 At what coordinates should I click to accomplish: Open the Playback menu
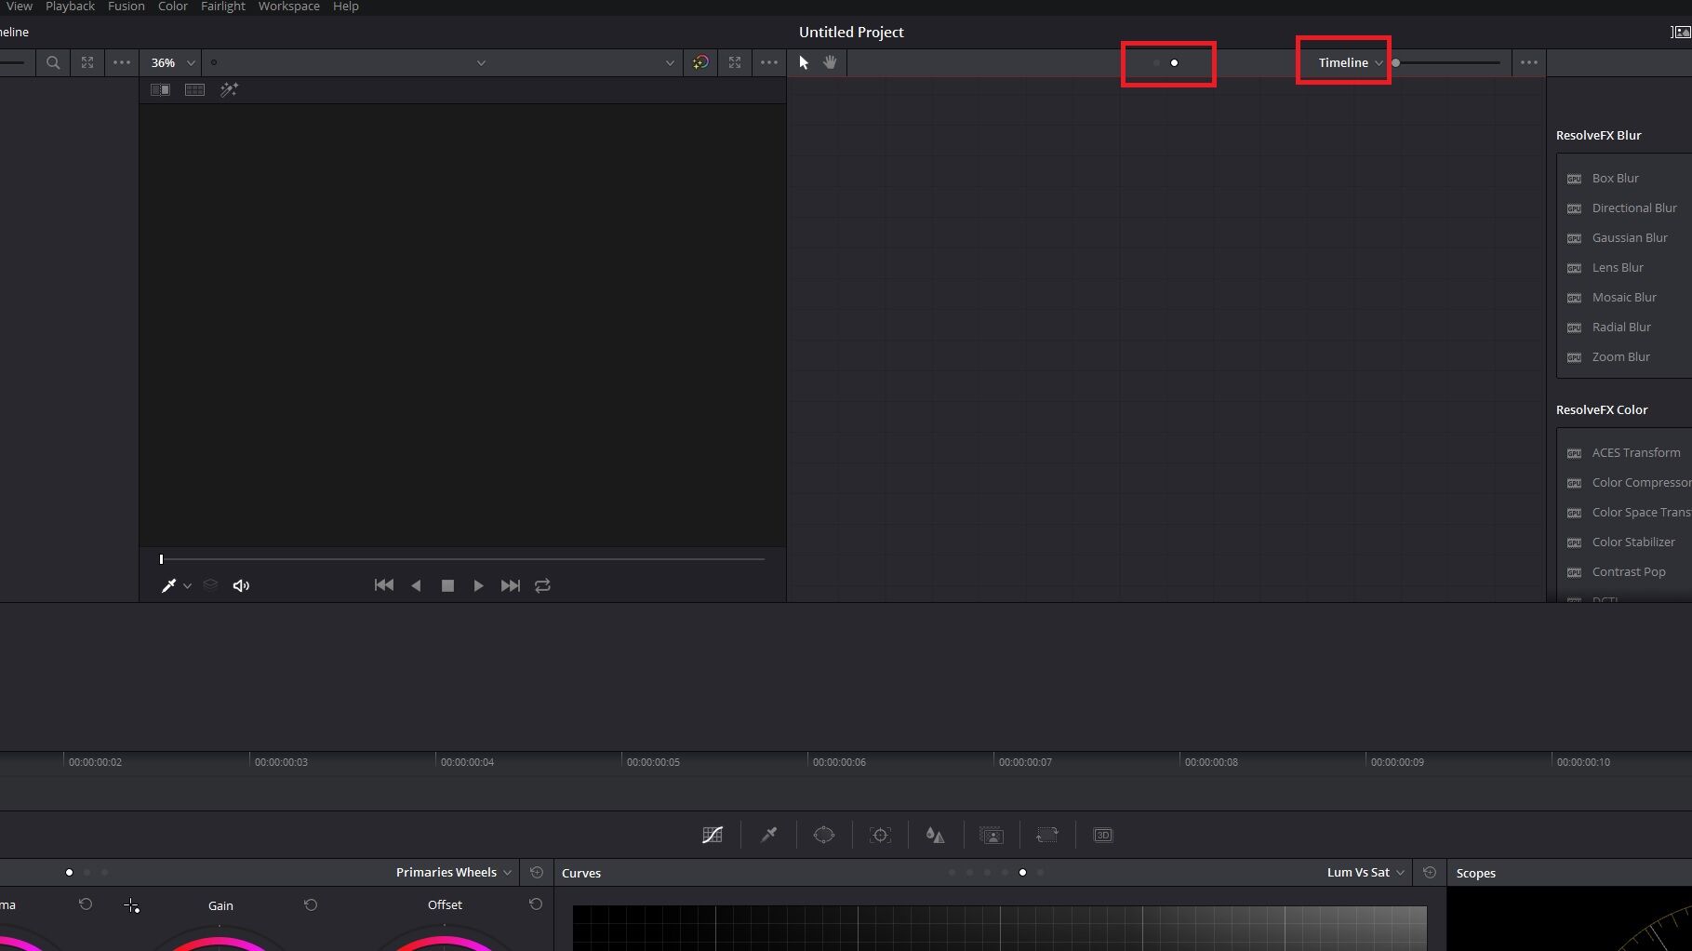point(70,7)
